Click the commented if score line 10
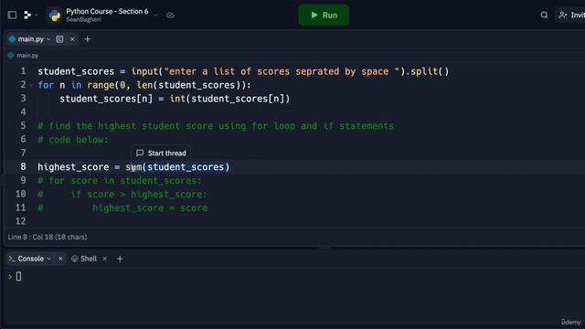This screenshot has height=329, width=585. [122, 195]
